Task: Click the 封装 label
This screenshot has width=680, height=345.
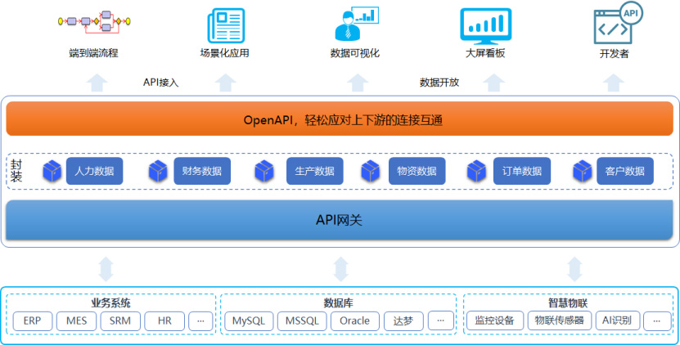Action: click(x=17, y=171)
